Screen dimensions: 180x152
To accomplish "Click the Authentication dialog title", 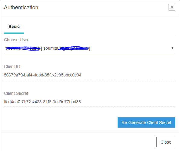I will (21, 8).
